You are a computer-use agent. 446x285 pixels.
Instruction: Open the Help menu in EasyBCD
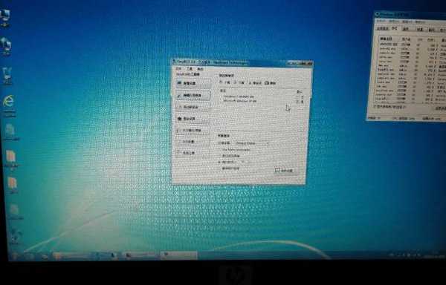pyautogui.click(x=201, y=69)
